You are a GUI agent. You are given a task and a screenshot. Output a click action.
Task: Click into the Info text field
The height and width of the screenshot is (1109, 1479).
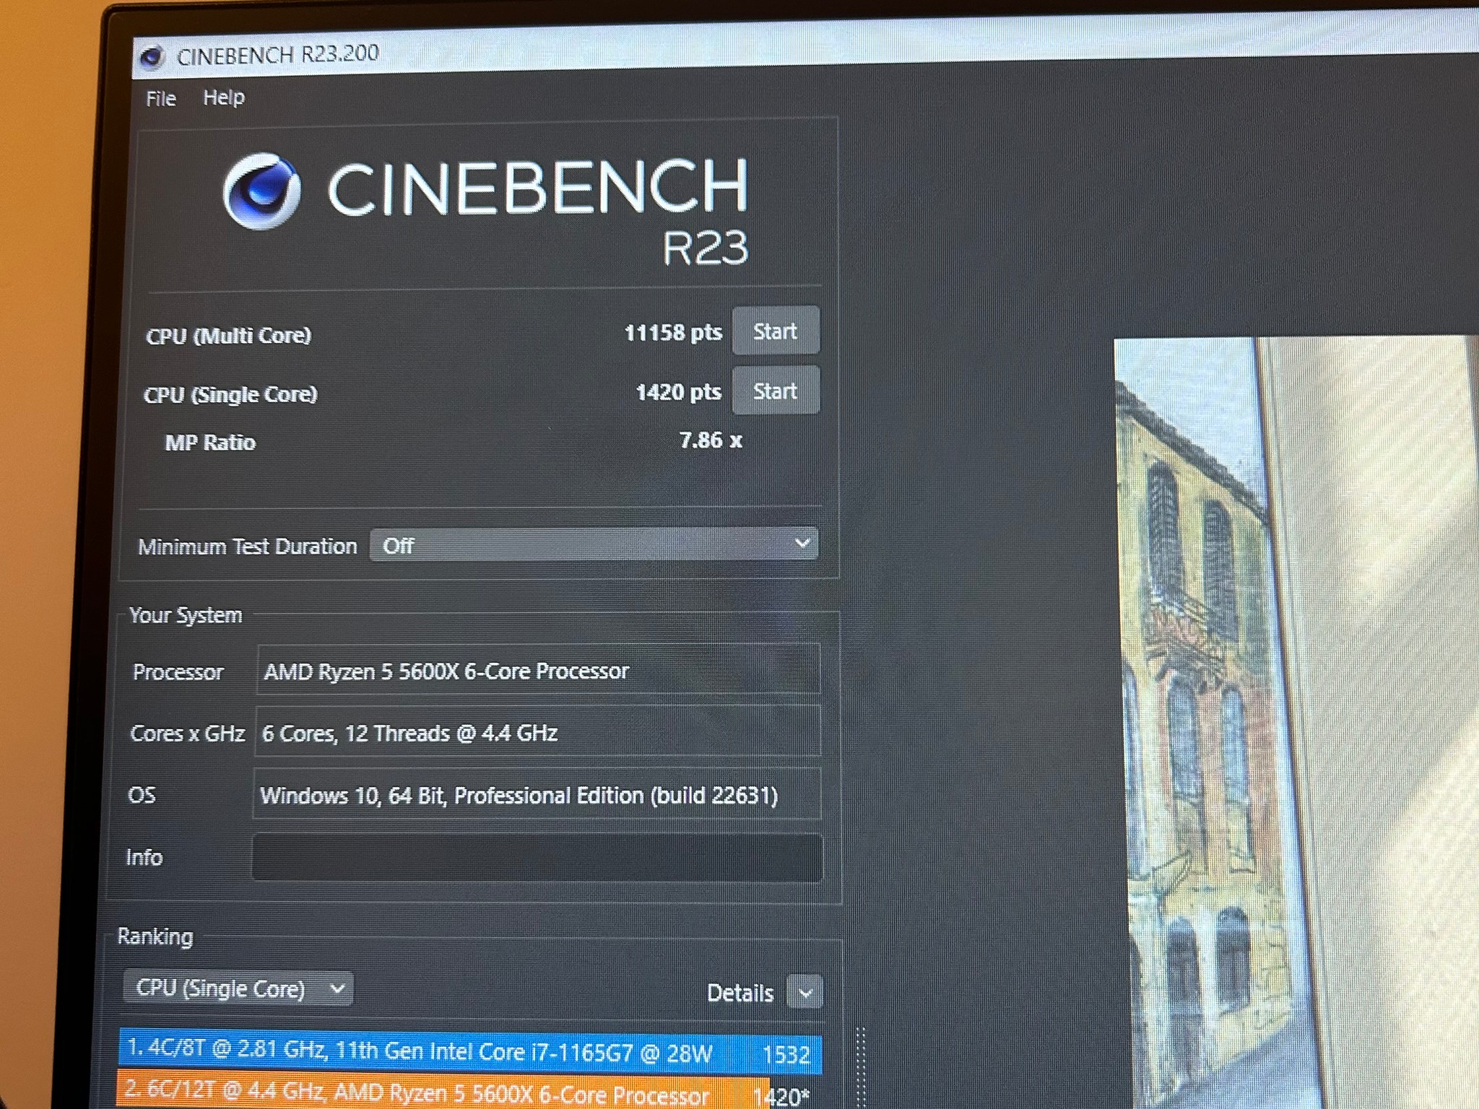[537, 858]
